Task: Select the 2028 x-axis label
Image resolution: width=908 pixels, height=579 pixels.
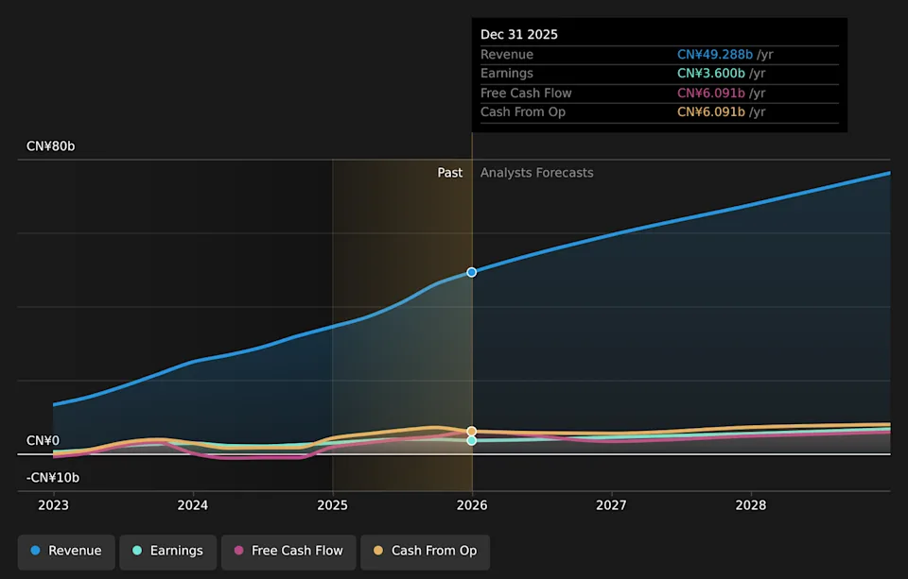Action: tap(751, 505)
